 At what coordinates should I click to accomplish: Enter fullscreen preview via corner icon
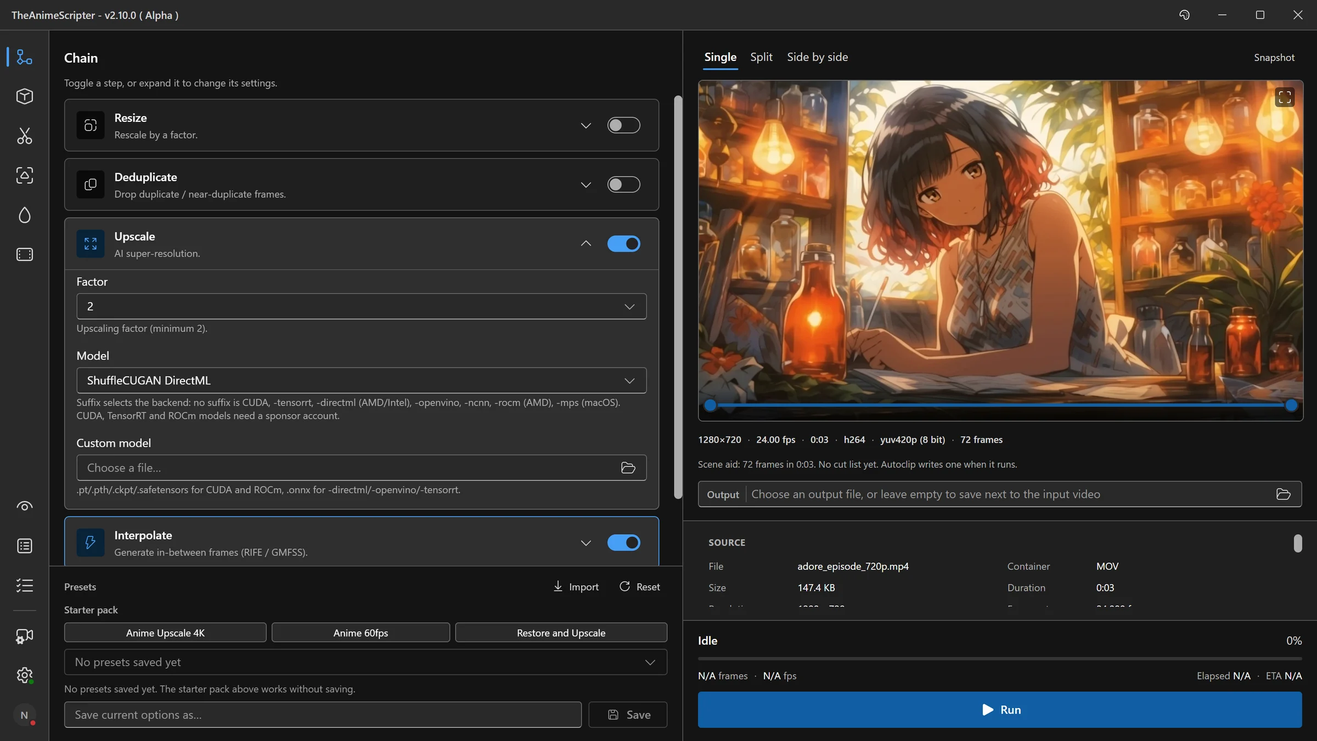pos(1285,98)
